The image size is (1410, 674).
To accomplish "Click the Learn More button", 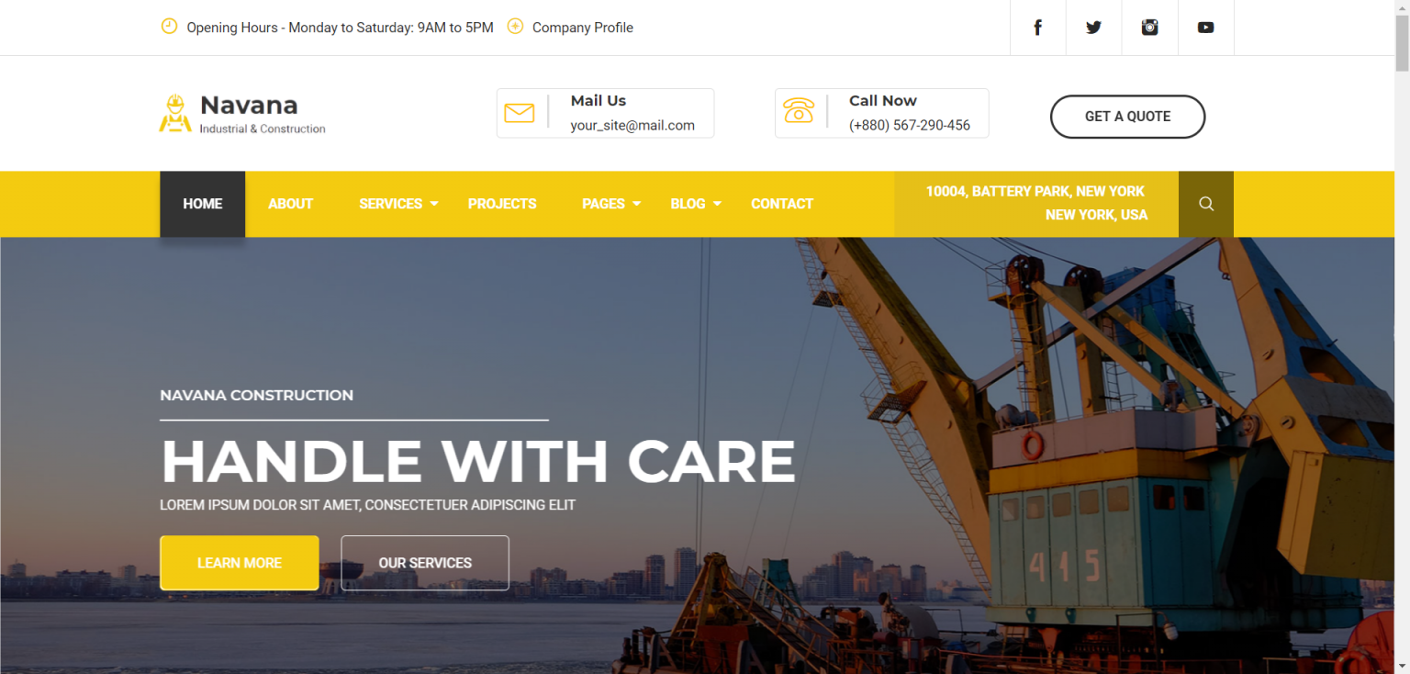I will 240,563.
